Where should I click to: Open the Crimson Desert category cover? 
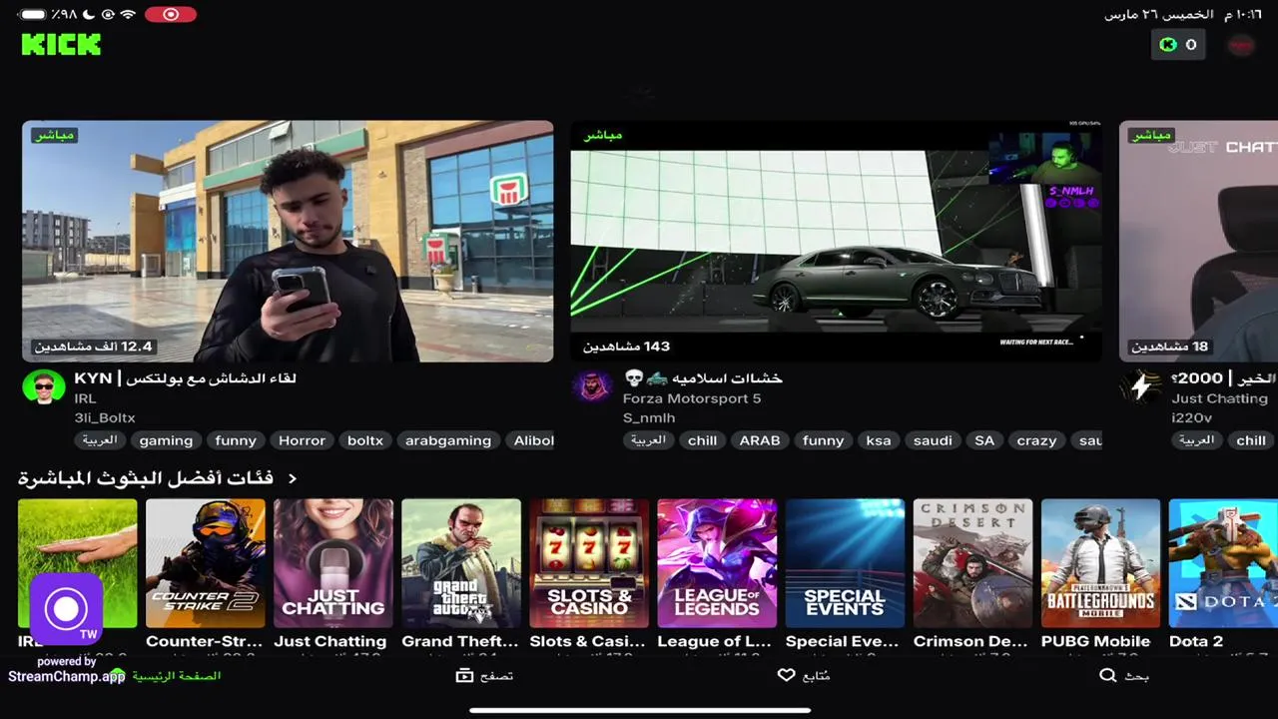(x=972, y=563)
